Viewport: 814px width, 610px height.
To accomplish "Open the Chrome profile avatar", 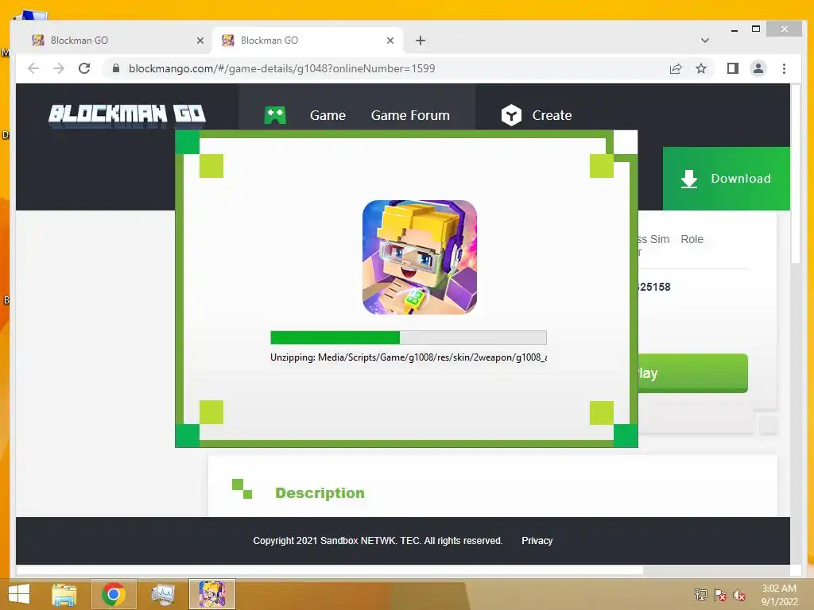I will pyautogui.click(x=758, y=68).
